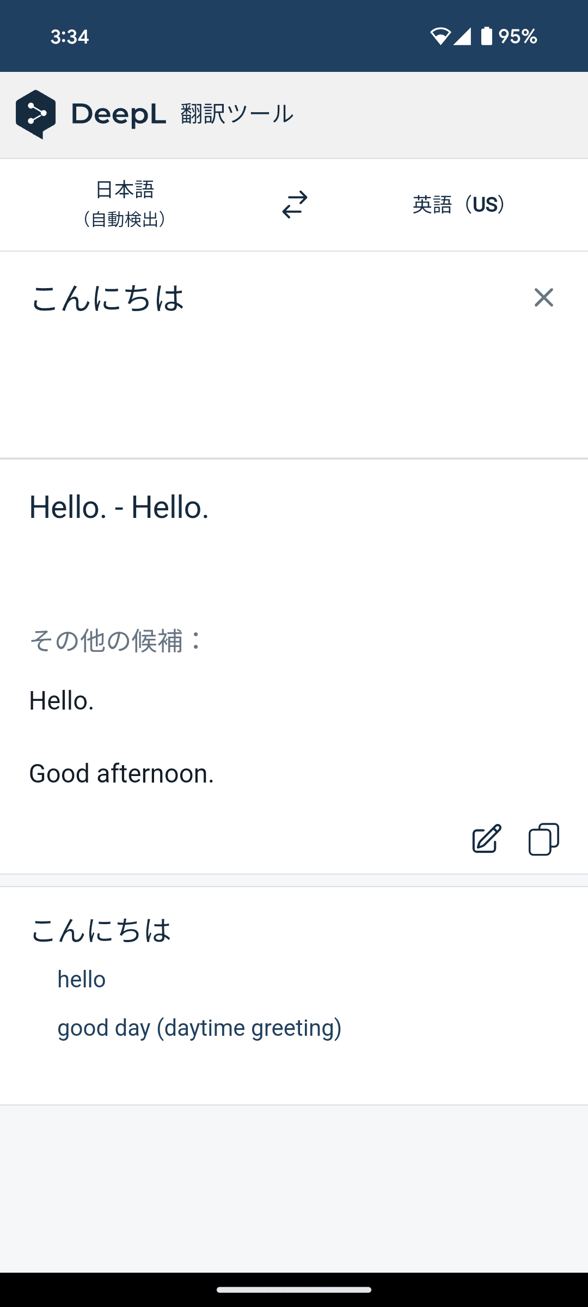Choose alternative translation "Hello."
The height and width of the screenshot is (1307, 588).
(x=62, y=700)
